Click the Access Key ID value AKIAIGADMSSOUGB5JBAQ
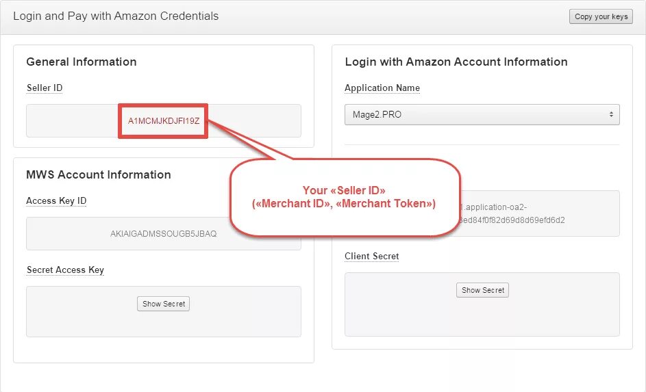 [164, 234]
